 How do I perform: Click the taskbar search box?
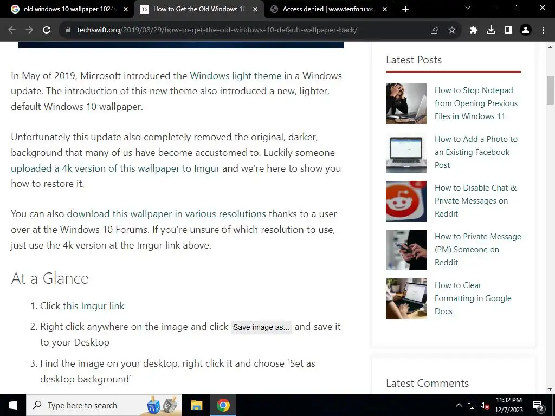[104, 405]
